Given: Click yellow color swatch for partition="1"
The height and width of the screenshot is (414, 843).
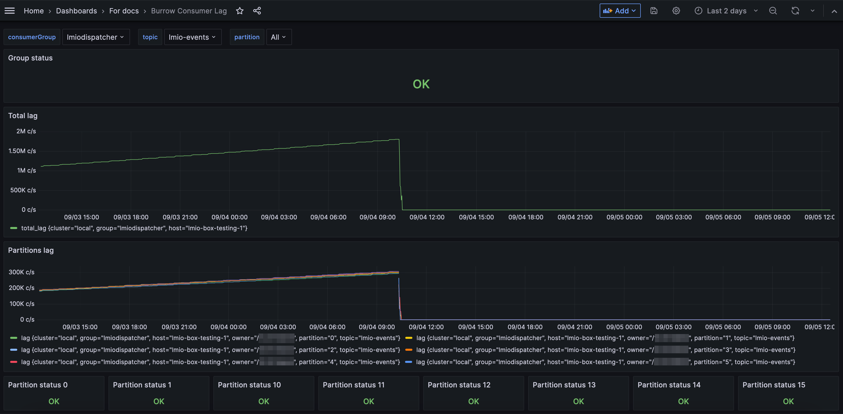Looking at the screenshot, I should coord(408,338).
